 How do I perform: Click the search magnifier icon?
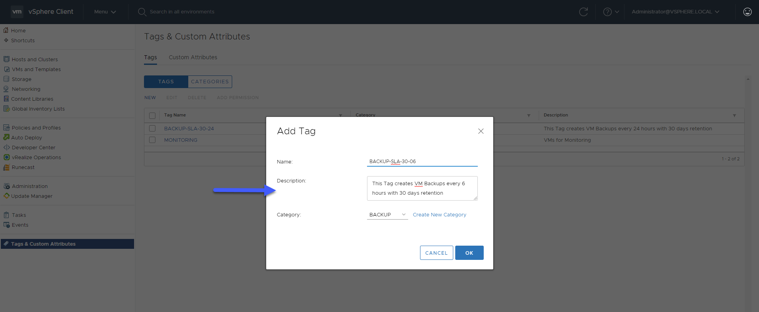coord(142,12)
